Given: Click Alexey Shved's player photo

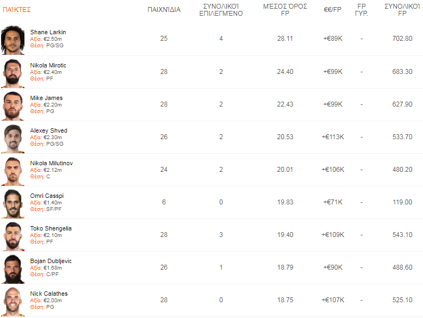Looking at the screenshot, I should pos(13,138).
